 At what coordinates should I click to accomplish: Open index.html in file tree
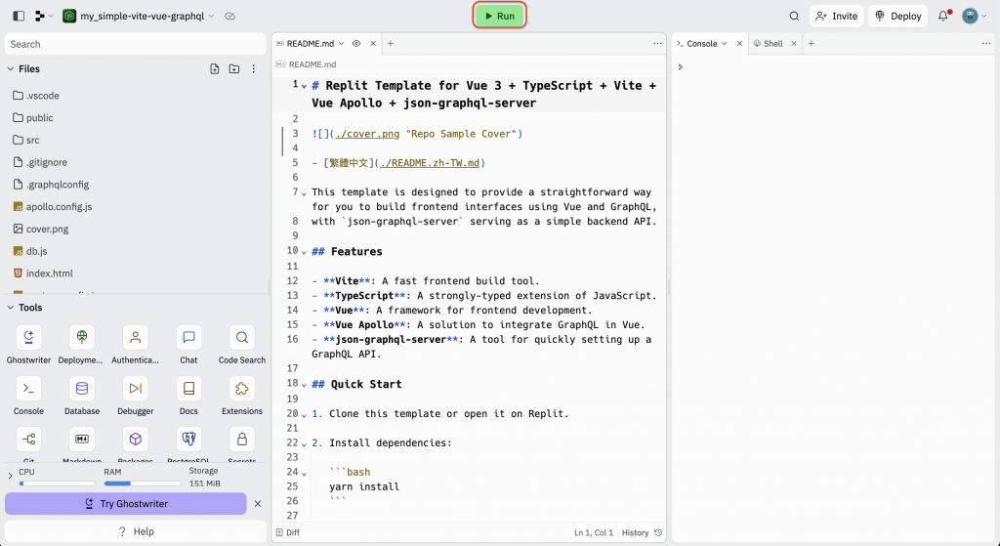tap(43, 273)
